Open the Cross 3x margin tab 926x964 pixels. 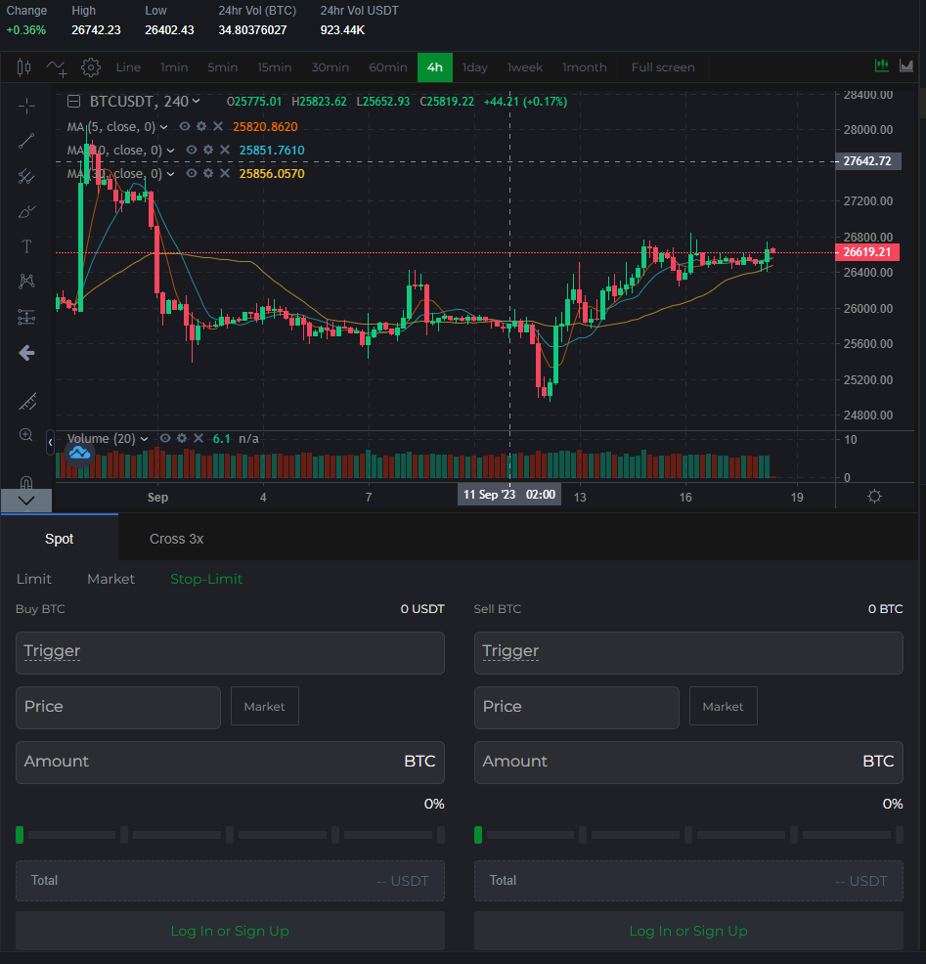[x=176, y=539]
